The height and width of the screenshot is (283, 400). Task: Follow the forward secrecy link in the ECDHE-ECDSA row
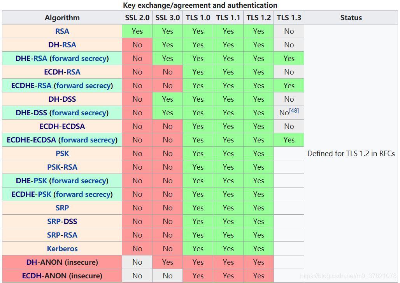[x=88, y=140]
